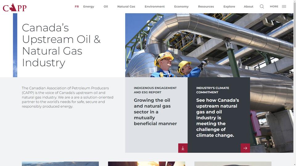
Task: Click the page vertical scrollbar
Action: pyautogui.click(x=294, y=83)
